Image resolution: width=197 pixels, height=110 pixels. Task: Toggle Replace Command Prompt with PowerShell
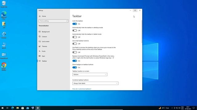[74, 61]
